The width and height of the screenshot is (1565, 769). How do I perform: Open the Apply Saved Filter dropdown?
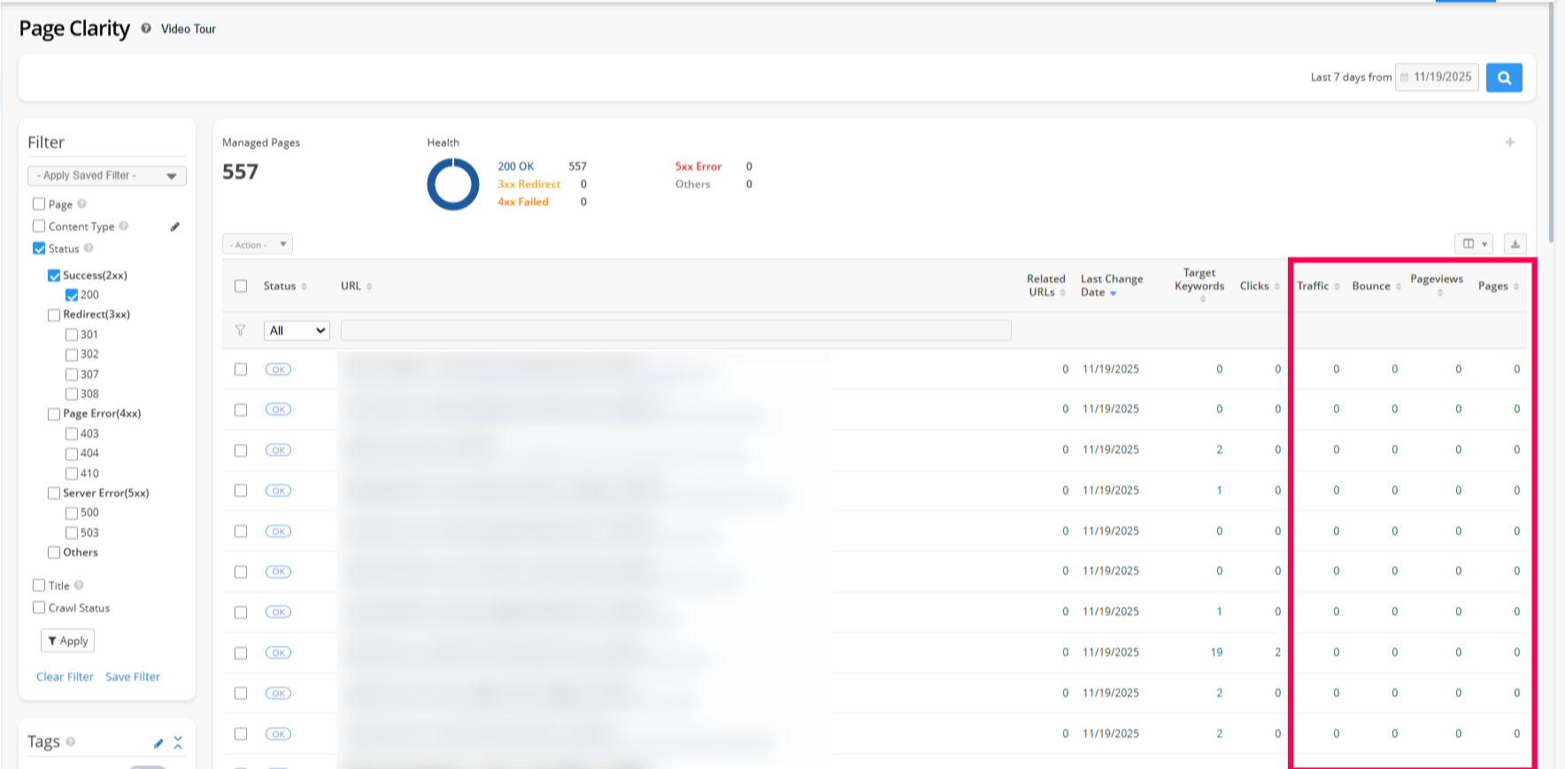107,176
